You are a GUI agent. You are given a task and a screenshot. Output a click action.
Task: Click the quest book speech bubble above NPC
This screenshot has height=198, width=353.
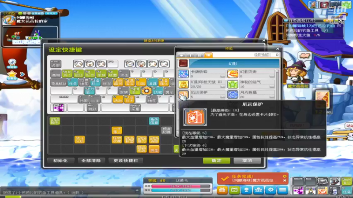click(305, 56)
